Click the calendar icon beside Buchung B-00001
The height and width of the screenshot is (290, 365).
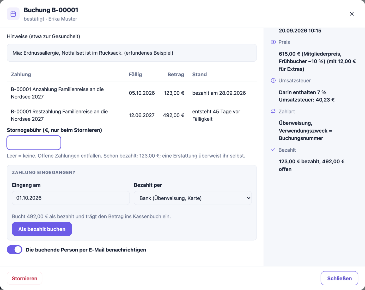(x=13, y=14)
